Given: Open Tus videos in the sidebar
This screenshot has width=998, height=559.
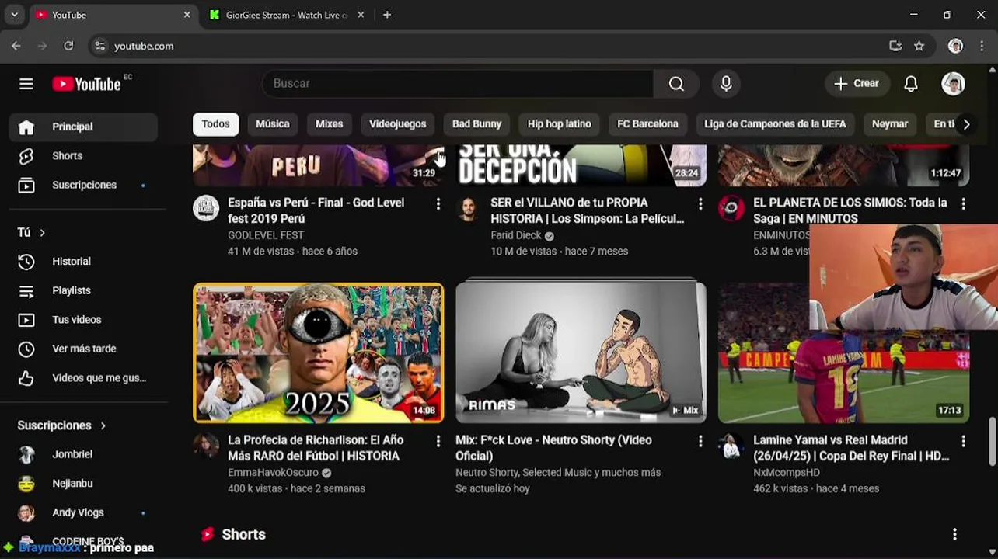Looking at the screenshot, I should pyautogui.click(x=83, y=320).
